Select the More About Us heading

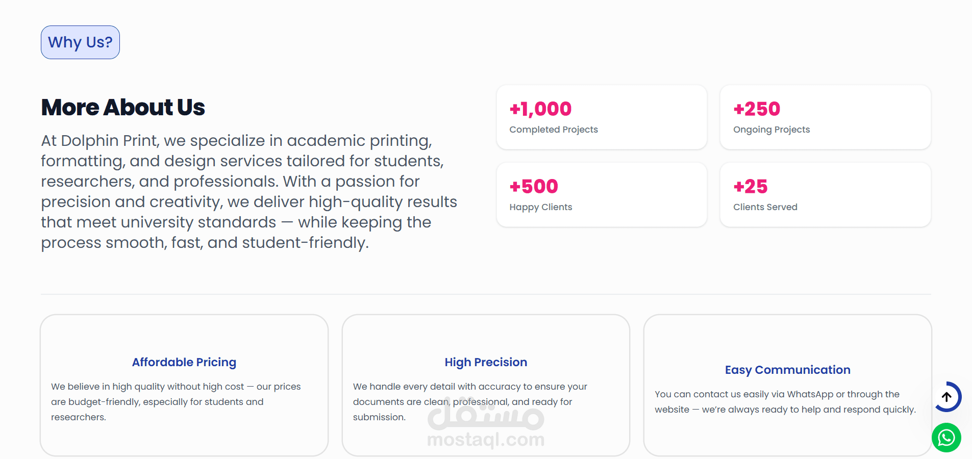click(x=123, y=107)
